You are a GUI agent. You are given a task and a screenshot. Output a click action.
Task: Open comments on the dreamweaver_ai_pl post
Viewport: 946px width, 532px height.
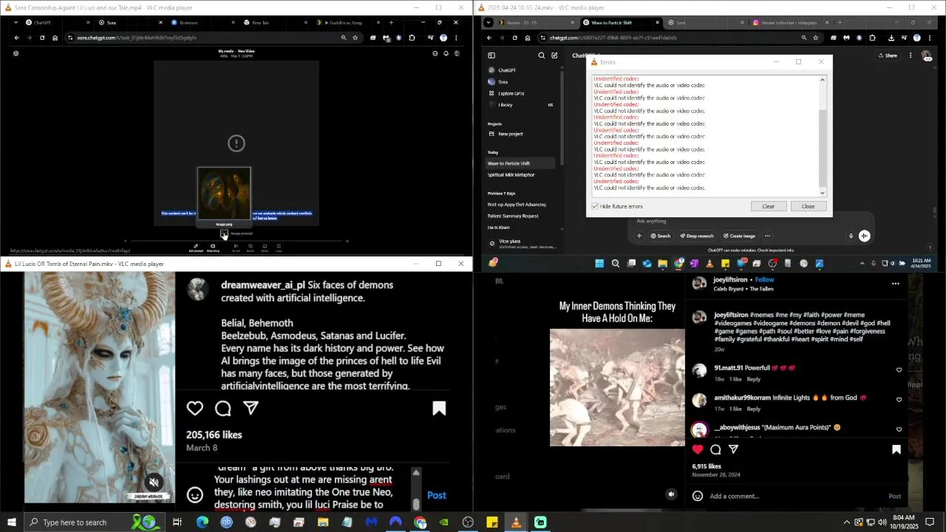223,409
